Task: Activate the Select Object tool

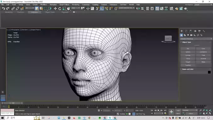Action: pyautogui.click(x=37, y=9)
